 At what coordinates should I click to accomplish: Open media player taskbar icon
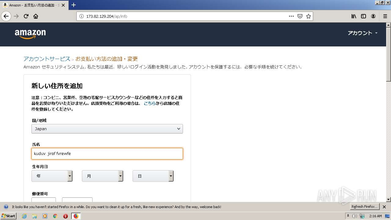tap(45, 216)
